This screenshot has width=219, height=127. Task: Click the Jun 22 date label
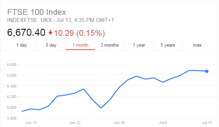(75, 123)
